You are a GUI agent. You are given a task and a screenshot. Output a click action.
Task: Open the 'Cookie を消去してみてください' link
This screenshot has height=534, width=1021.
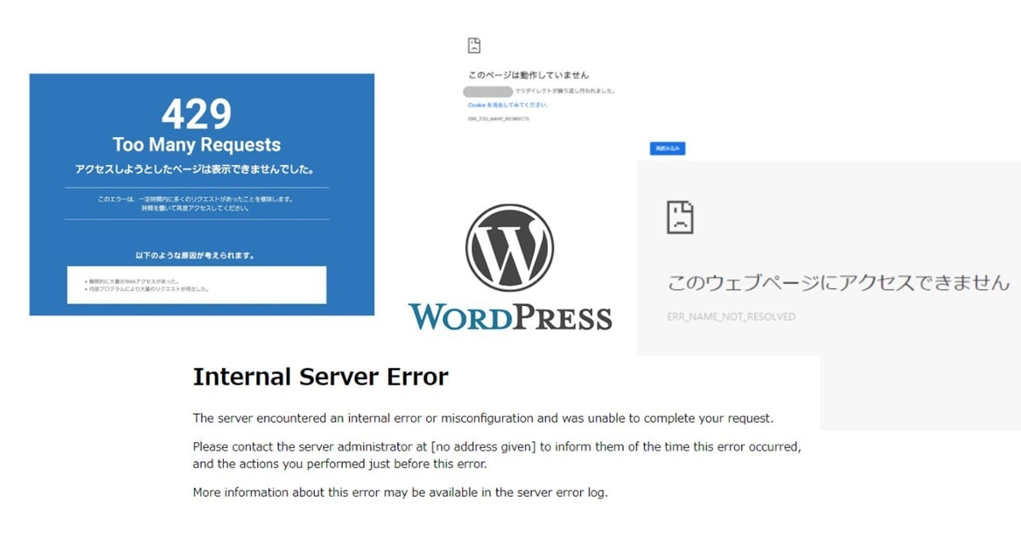[x=508, y=105]
